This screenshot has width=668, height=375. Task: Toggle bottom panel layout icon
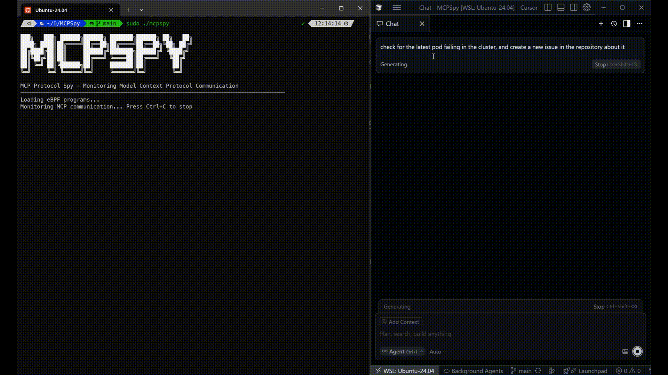click(x=561, y=8)
